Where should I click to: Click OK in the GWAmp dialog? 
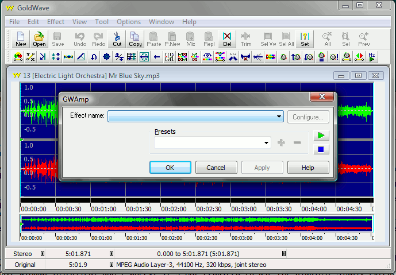tap(170, 168)
